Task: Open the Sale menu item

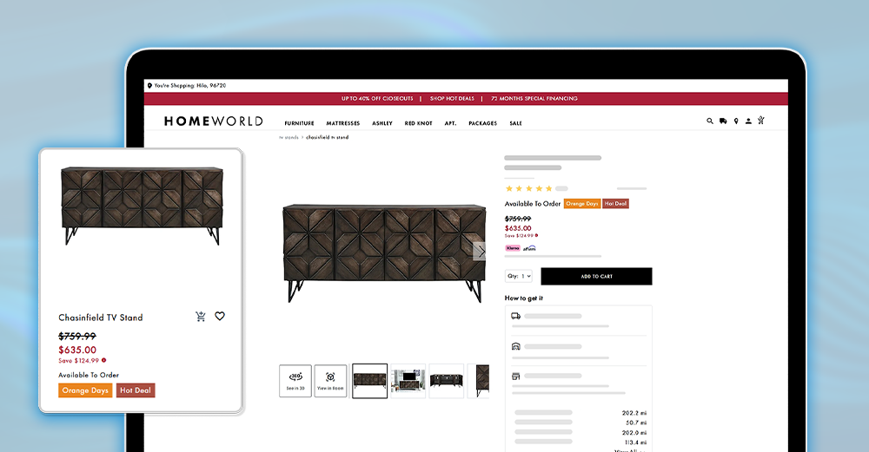Action: (515, 123)
